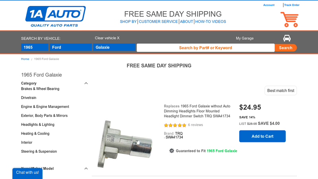The width and height of the screenshot is (318, 179).
Task: Collapse the Year/Make/Model section chevron
Action: click(x=86, y=169)
